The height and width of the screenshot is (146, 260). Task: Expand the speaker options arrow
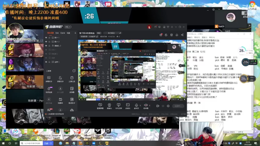click(x=149, y=105)
